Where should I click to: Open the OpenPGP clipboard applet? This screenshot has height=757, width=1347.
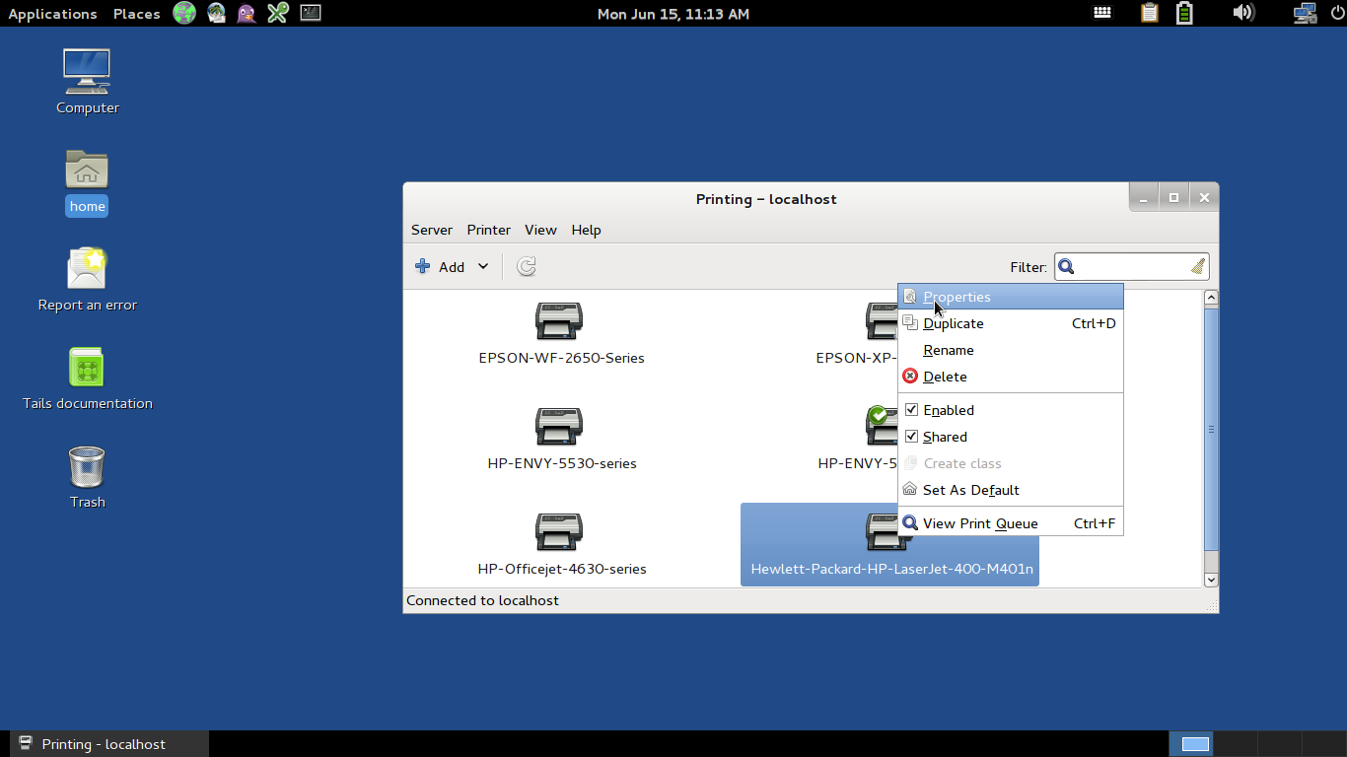point(1149,13)
